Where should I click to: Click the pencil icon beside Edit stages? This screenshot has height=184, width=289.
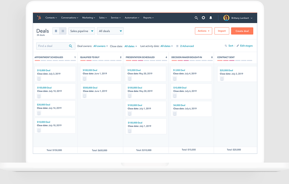[238, 46]
